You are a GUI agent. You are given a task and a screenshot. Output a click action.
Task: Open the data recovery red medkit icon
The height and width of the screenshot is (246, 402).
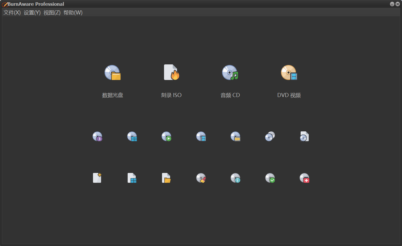click(x=305, y=178)
